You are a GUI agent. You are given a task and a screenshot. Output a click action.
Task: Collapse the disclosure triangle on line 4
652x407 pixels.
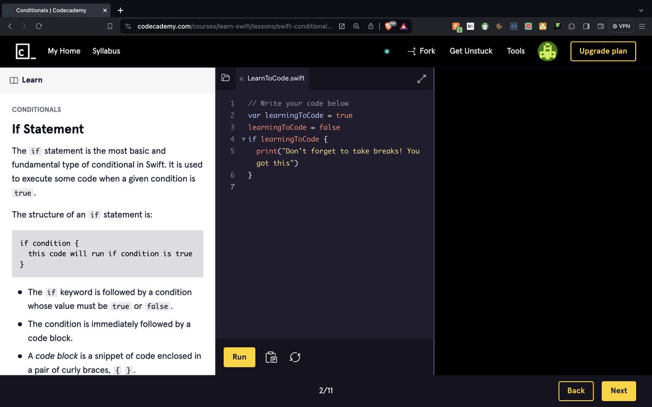(x=243, y=139)
